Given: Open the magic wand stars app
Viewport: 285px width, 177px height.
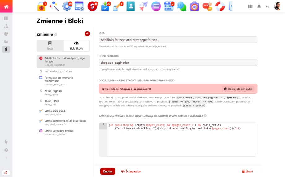Looking at the screenshot, I should [54, 6].
